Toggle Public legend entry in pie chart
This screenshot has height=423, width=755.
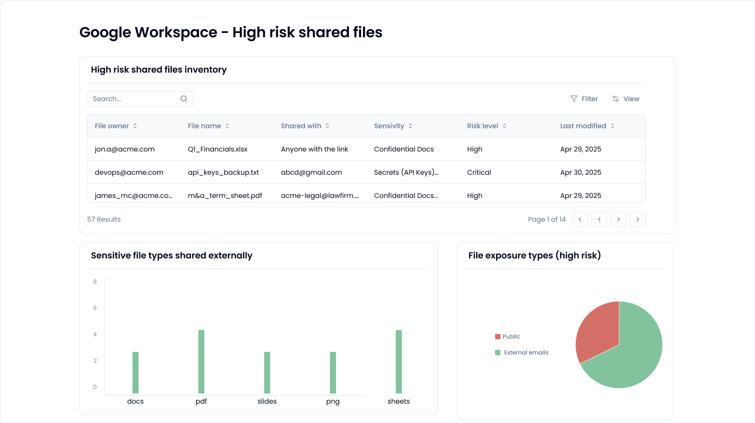click(508, 336)
